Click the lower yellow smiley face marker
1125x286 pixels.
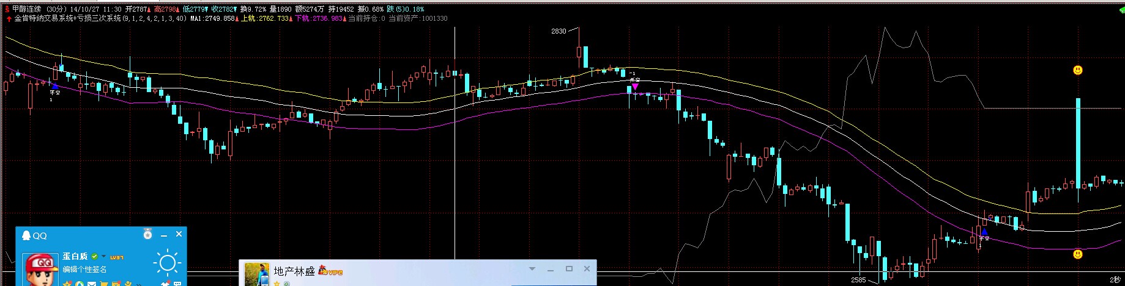[1078, 254]
